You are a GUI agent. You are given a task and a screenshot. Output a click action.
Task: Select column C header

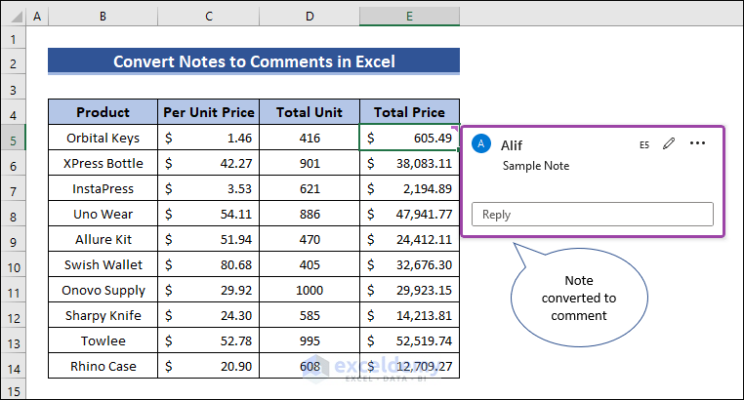point(209,17)
